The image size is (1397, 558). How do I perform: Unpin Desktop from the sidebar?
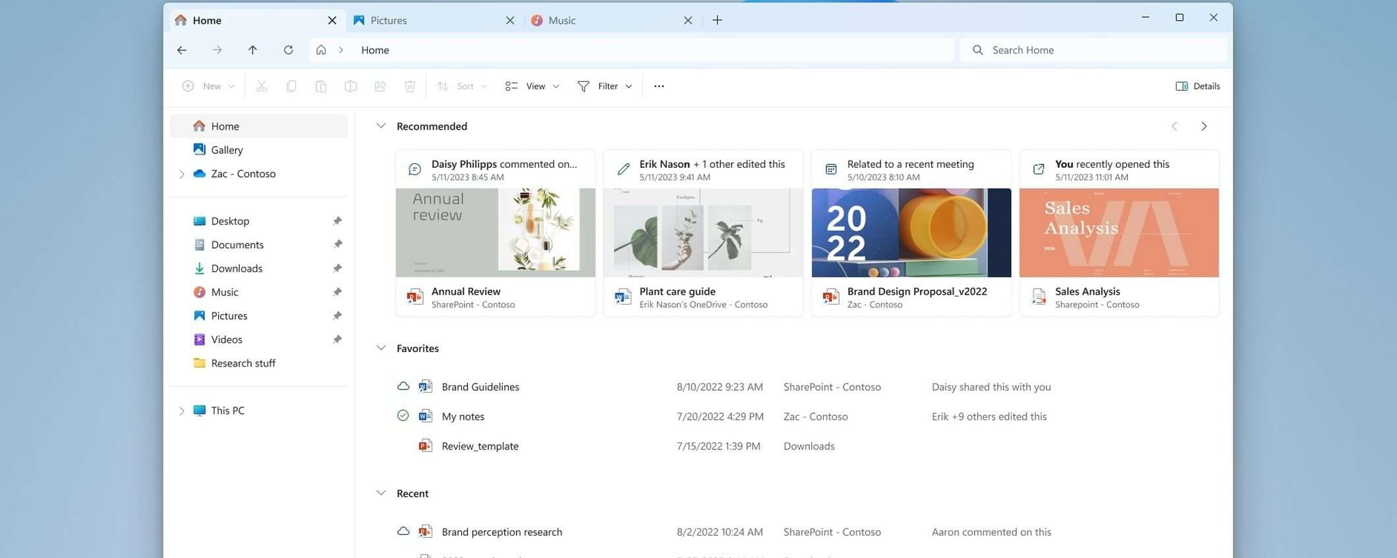pos(337,221)
